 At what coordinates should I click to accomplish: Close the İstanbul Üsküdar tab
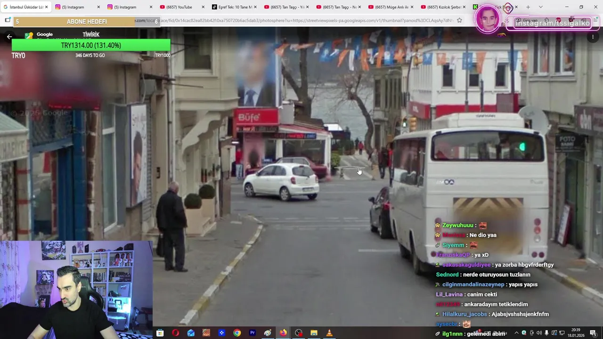(46, 7)
